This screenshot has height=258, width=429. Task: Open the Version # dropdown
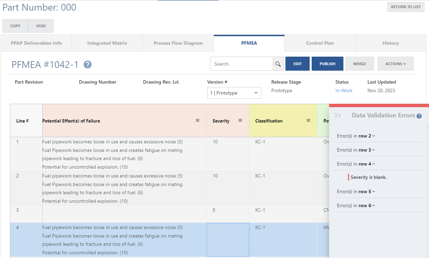pyautogui.click(x=234, y=93)
